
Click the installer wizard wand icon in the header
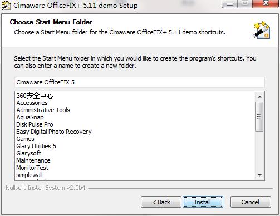pyautogui.click(x=262, y=30)
